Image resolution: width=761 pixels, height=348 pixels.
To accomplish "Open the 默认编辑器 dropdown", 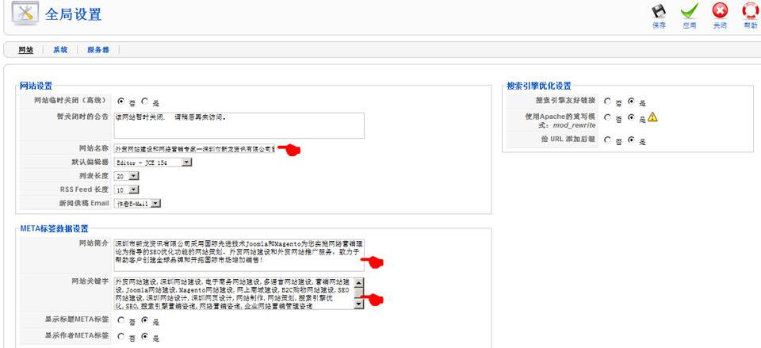I will [153, 163].
